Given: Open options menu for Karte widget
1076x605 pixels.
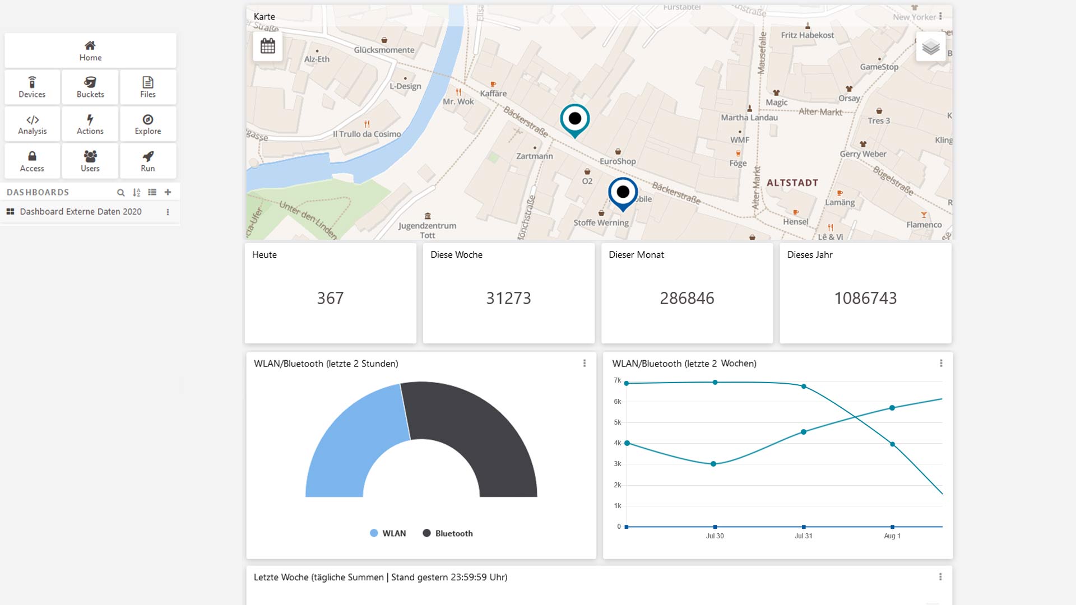Looking at the screenshot, I should point(940,16).
